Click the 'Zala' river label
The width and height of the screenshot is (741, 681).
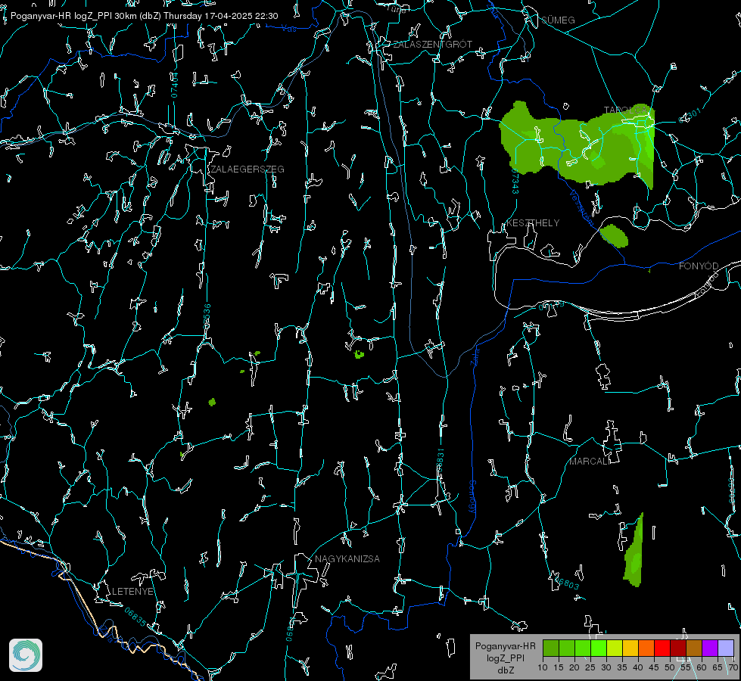tap(475, 356)
